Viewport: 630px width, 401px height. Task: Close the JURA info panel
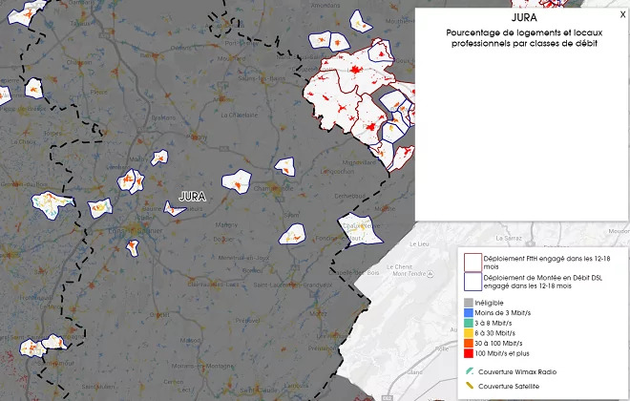click(622, 14)
